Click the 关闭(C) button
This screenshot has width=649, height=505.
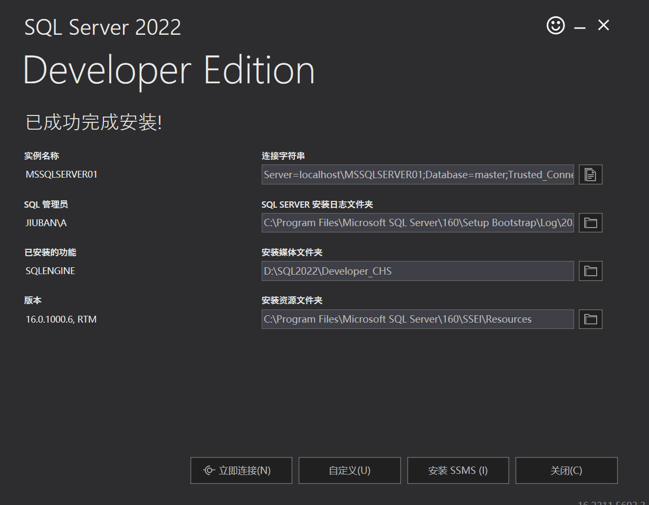(566, 470)
